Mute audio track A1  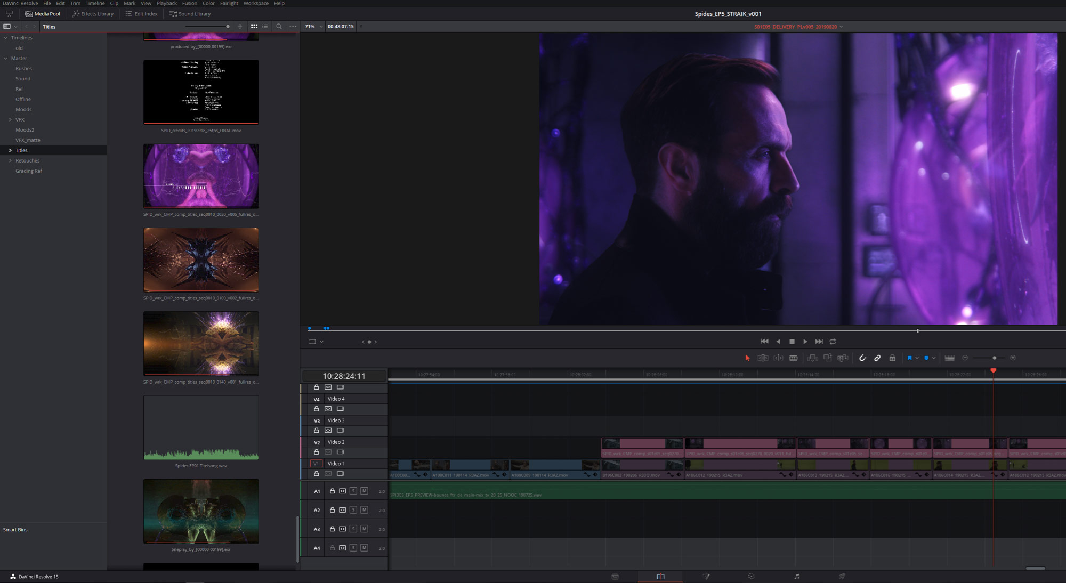click(364, 491)
